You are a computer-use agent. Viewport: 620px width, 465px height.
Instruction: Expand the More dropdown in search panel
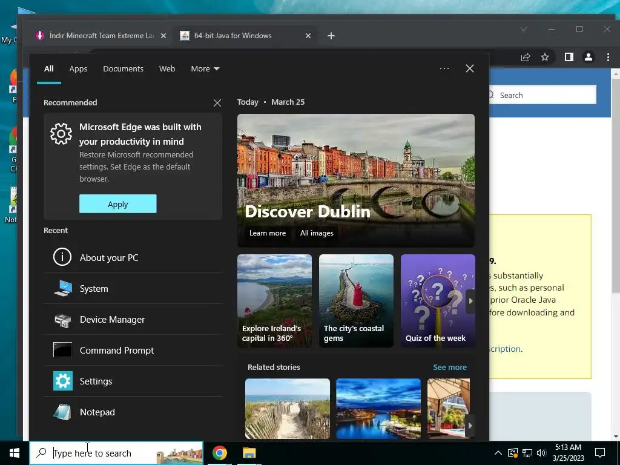[205, 69]
